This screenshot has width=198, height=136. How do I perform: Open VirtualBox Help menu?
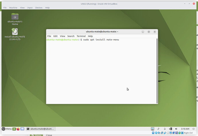pyautogui.click(x=47, y=8)
